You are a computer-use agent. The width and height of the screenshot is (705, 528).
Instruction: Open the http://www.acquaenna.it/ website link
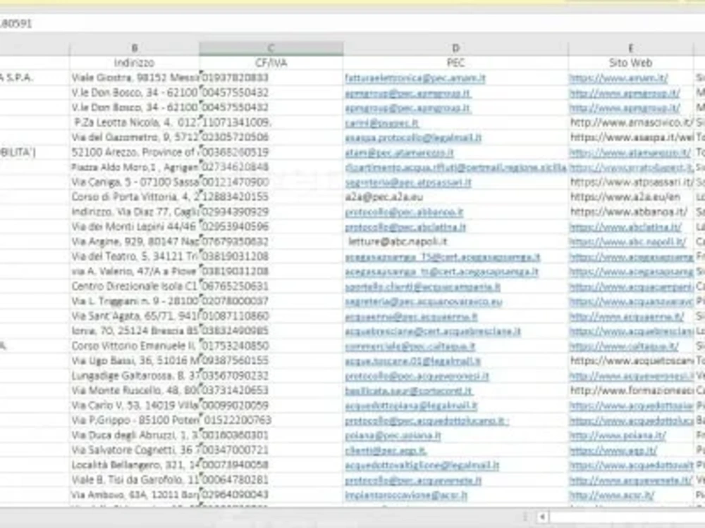click(x=627, y=316)
